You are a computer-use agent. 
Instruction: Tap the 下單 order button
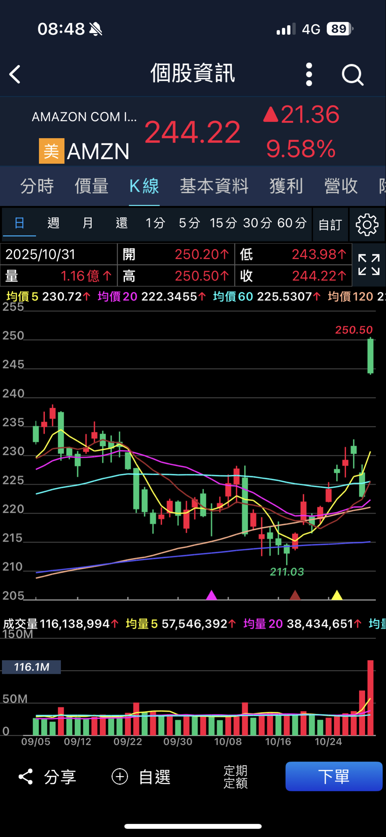[334, 776]
